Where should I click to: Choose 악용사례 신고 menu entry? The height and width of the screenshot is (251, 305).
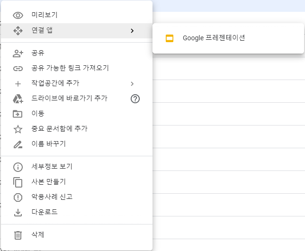(x=52, y=197)
